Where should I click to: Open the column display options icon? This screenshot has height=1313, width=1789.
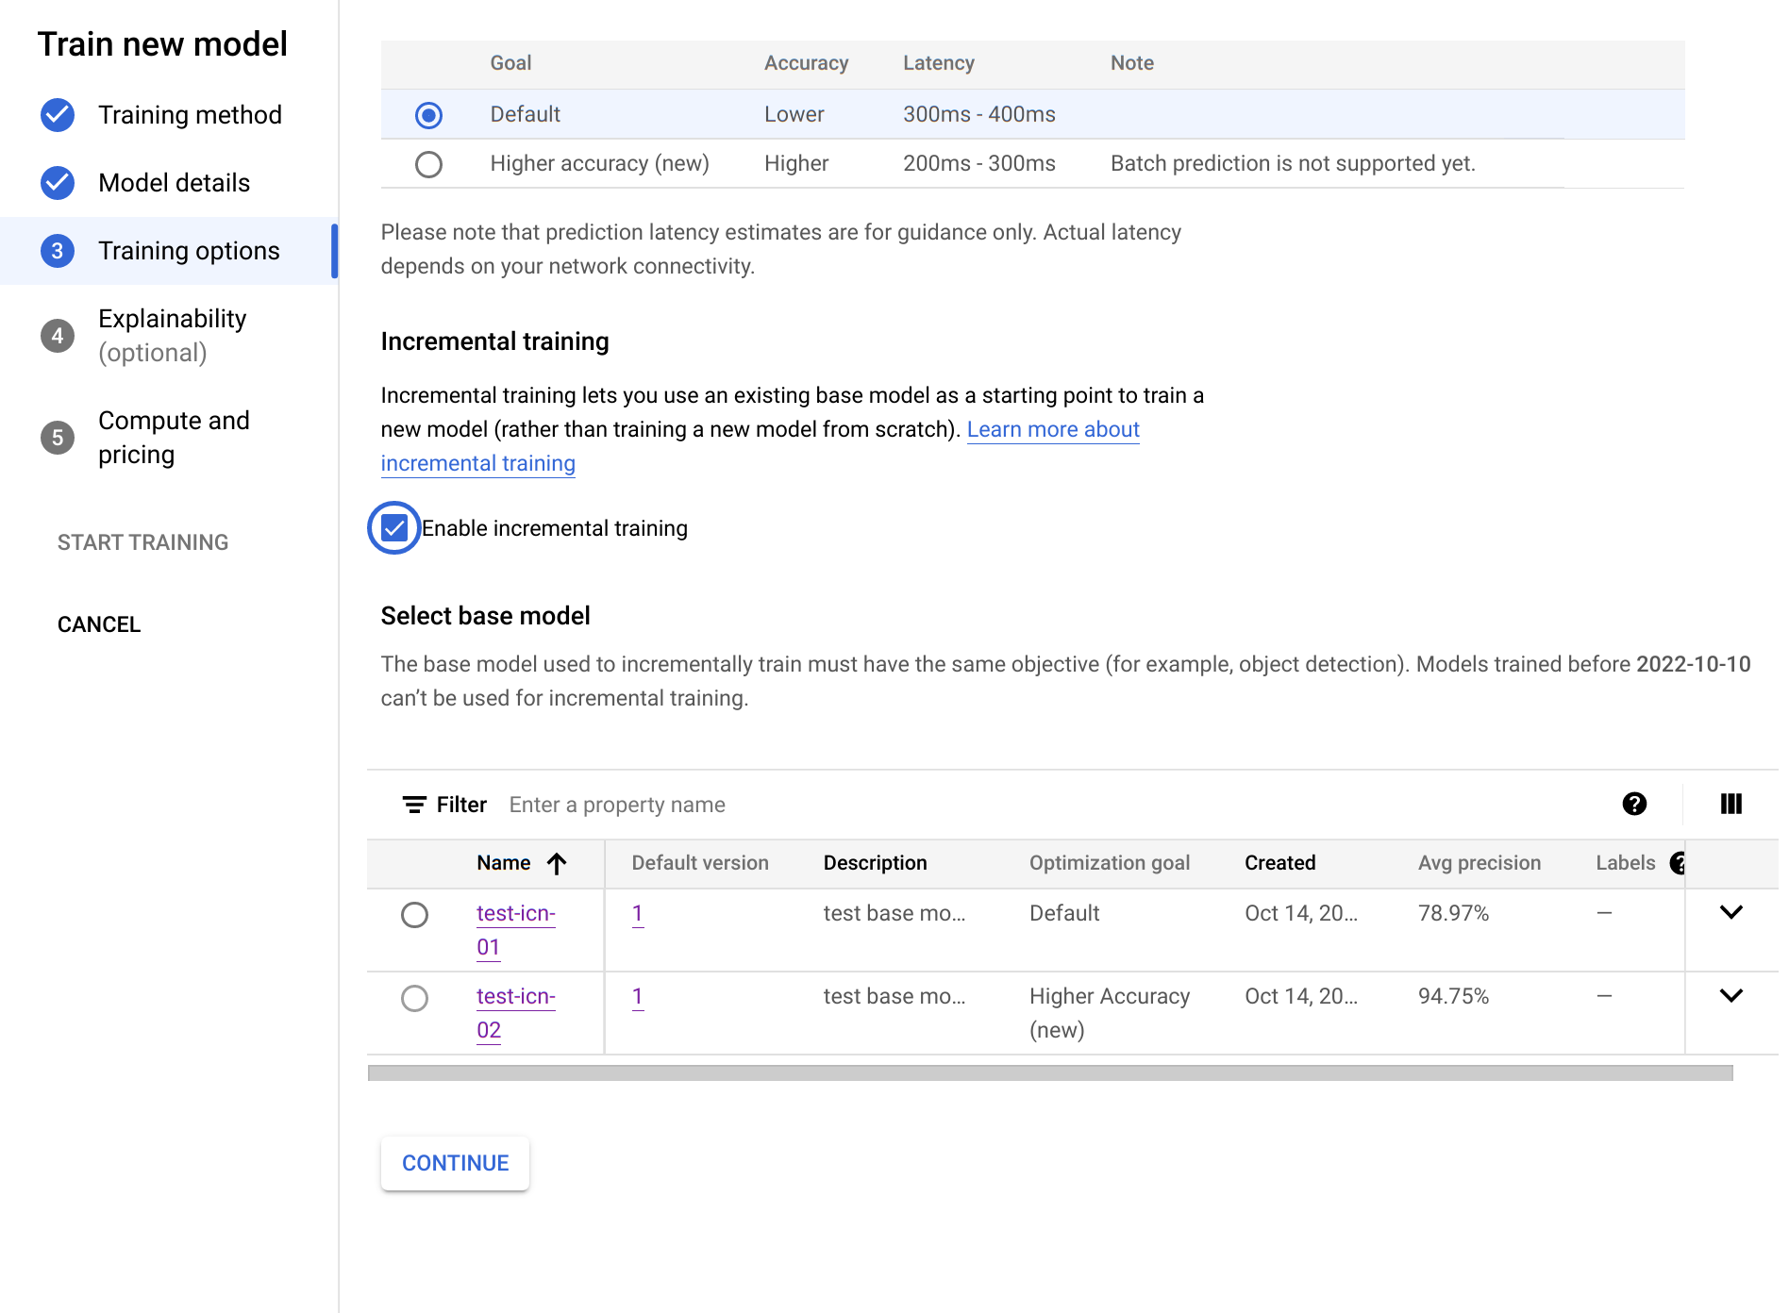coord(1730,804)
